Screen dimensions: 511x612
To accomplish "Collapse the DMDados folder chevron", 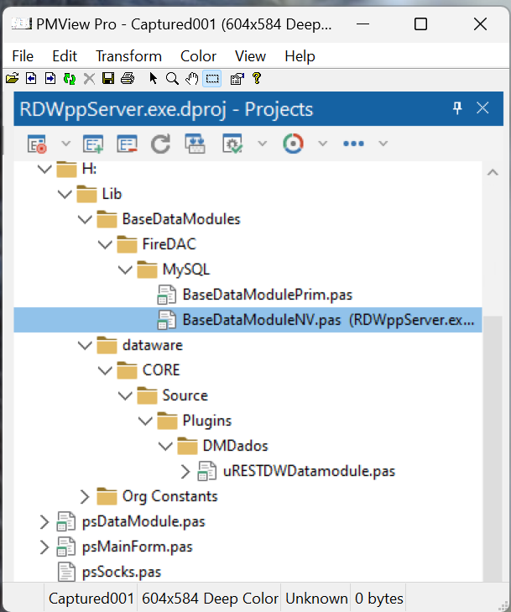I will point(166,446).
